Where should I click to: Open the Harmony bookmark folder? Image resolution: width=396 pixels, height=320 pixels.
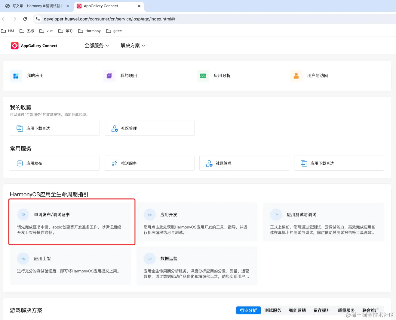pos(89,31)
